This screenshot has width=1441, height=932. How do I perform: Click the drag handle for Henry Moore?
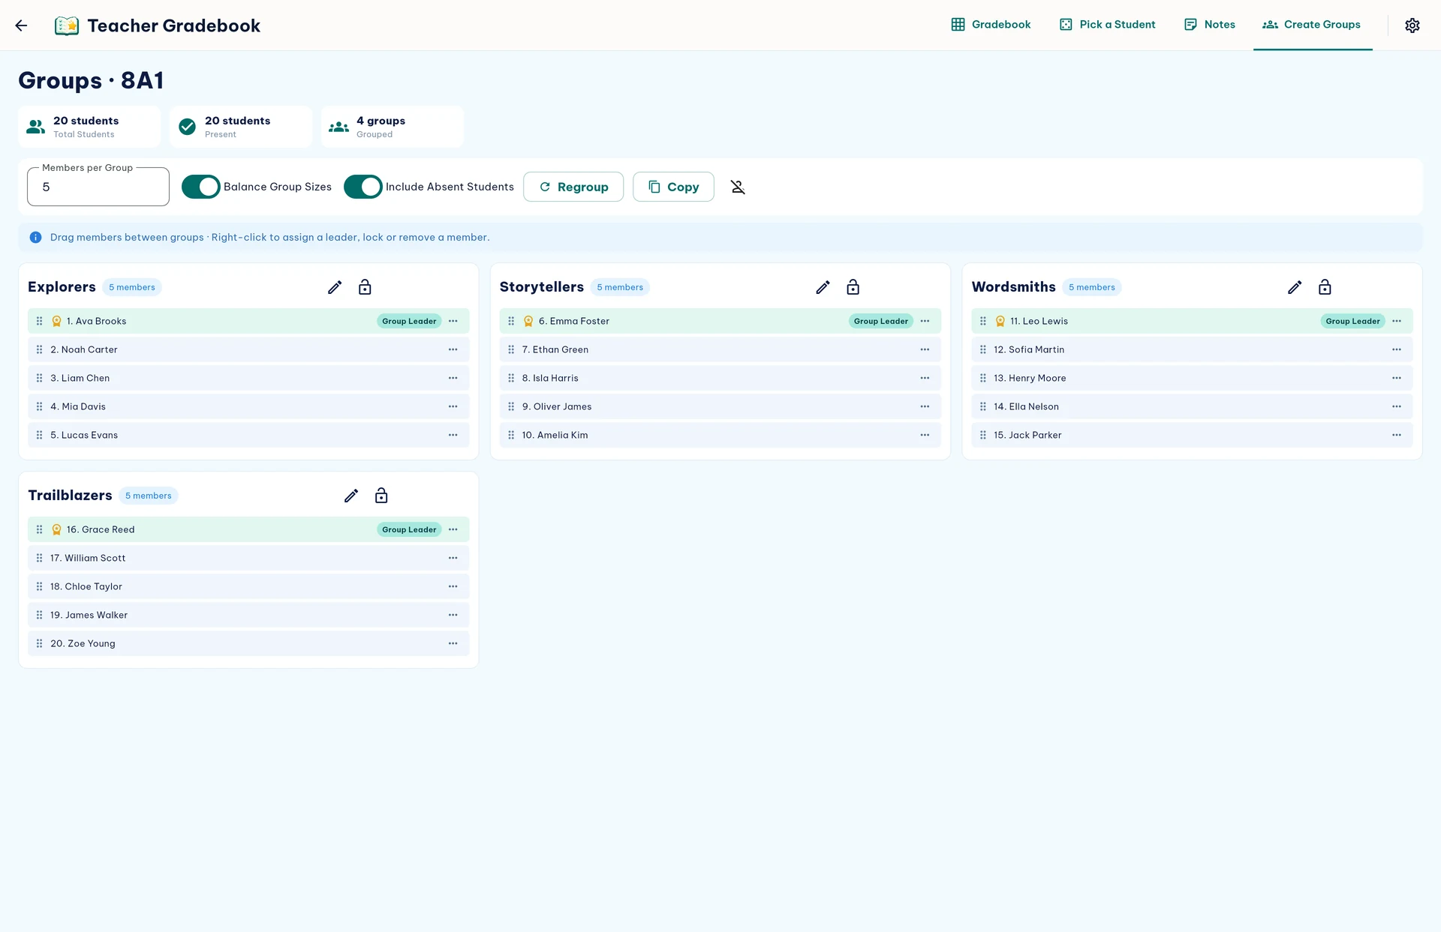pyautogui.click(x=983, y=378)
